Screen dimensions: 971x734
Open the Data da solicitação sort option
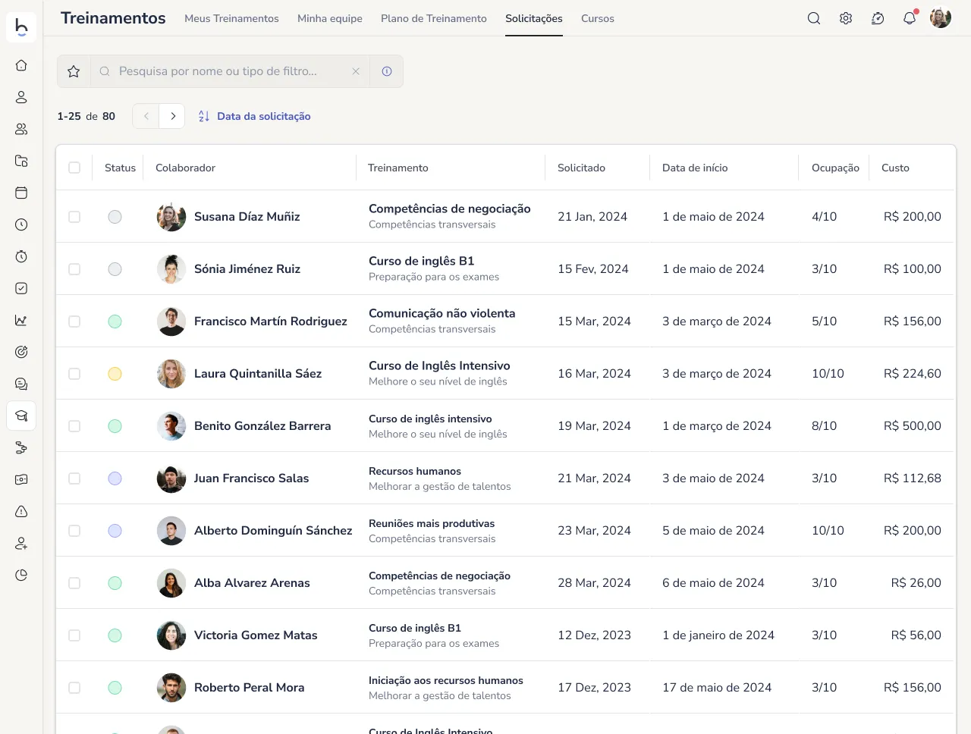pyautogui.click(x=255, y=116)
